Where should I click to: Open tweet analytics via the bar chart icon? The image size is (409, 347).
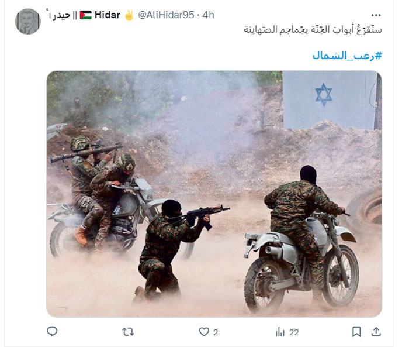click(x=280, y=332)
